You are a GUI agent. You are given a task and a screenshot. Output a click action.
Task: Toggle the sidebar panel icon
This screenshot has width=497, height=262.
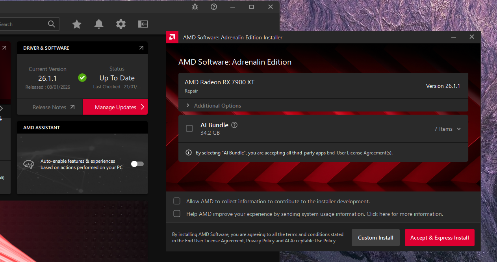pyautogui.click(x=143, y=24)
